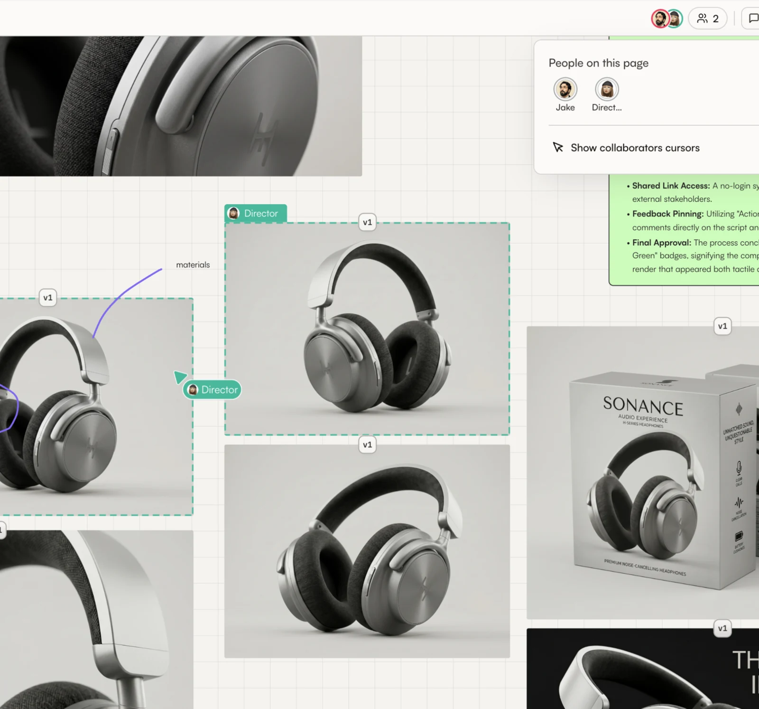Select the lower-center headphones image
Image resolution: width=759 pixels, height=709 pixels.
click(367, 551)
